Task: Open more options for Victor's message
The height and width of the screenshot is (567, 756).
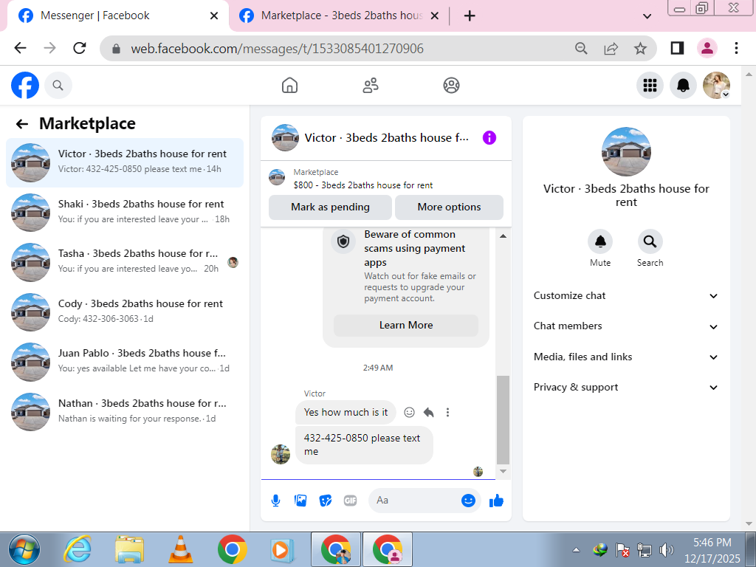Action: (x=448, y=412)
